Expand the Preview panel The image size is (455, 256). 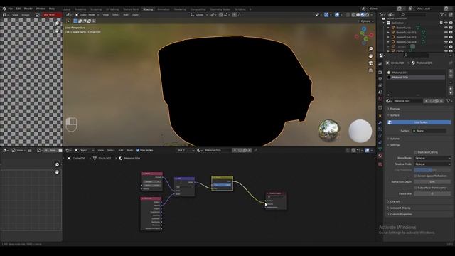click(x=395, y=109)
